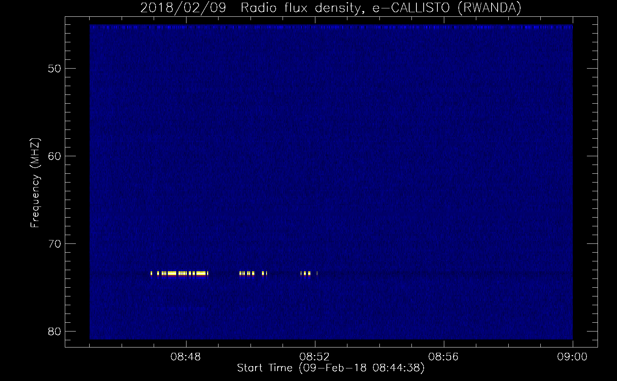Click the 'Start Time (09-Feb-18 08:44:38)' axis label
Viewport: 617px width, 381px height.
click(x=331, y=368)
